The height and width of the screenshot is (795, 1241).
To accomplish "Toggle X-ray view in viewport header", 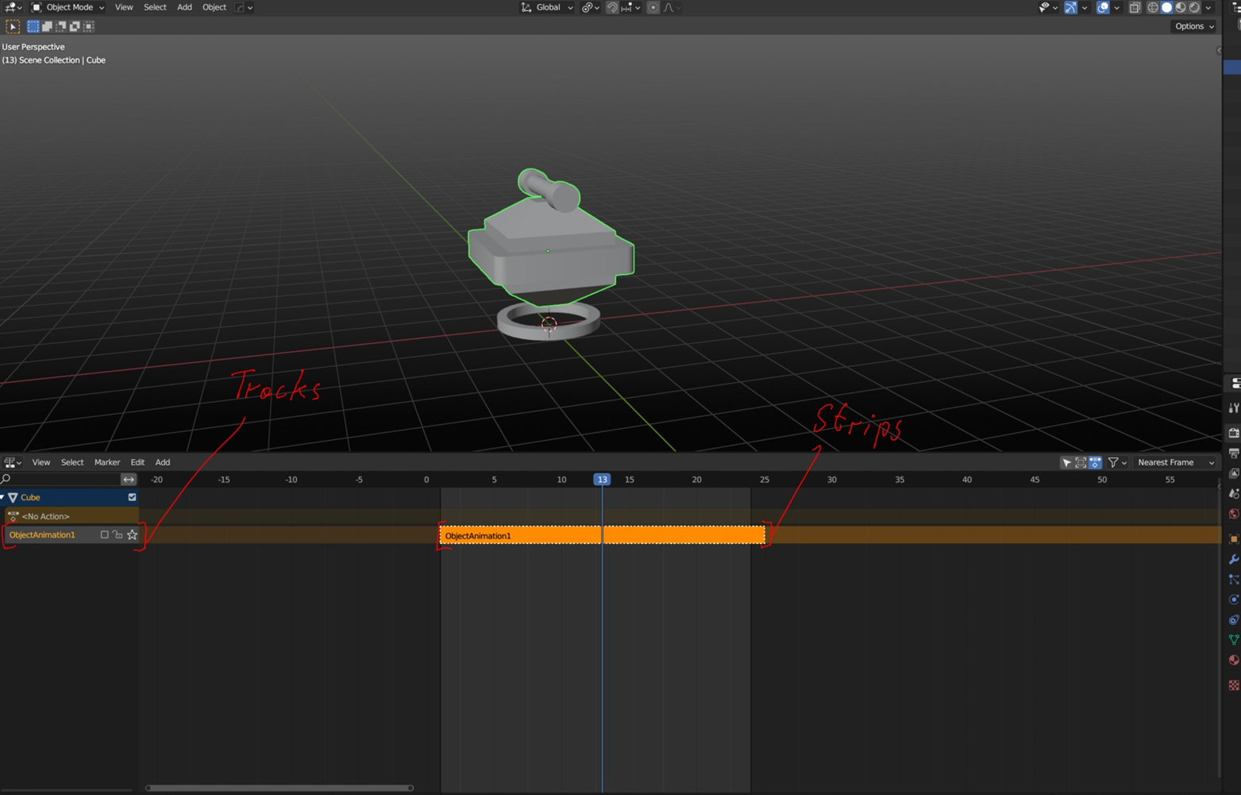I will [x=1135, y=7].
